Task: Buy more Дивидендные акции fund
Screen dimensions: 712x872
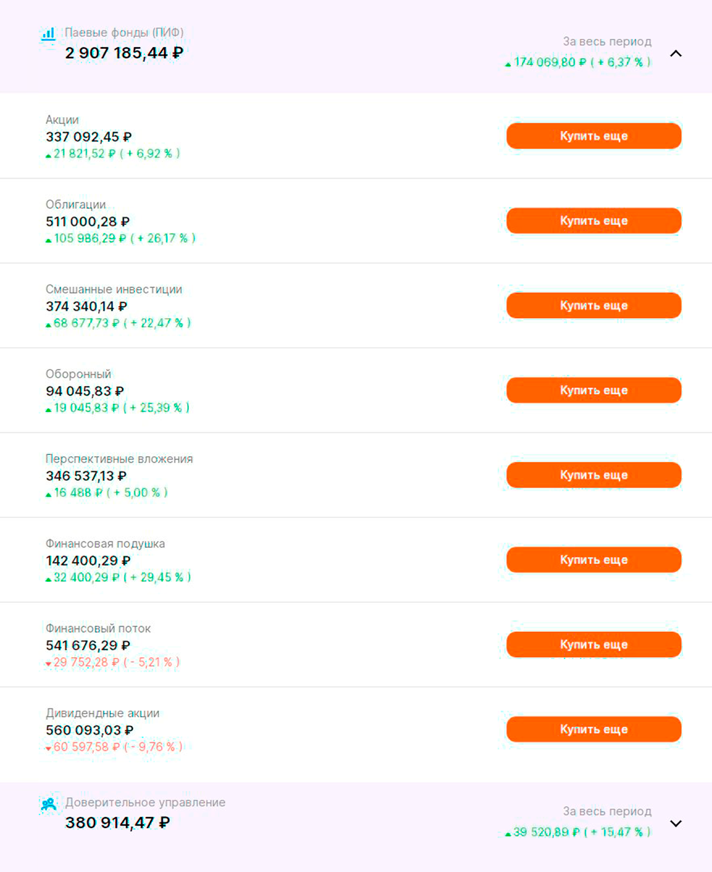Action: tap(594, 729)
